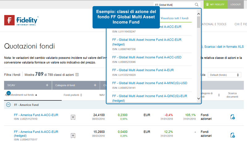
Task: Toggle favorite star for A-ACC-EUR (hedged)
Action: pos(73,135)
